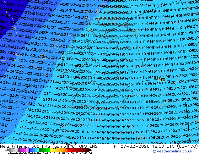The height and width of the screenshot is (154, 199).
Task: Click the forecast date 'Fr 27-02-2026'
Action: [132, 146]
